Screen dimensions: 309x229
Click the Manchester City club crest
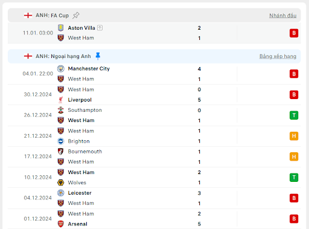coord(61,69)
